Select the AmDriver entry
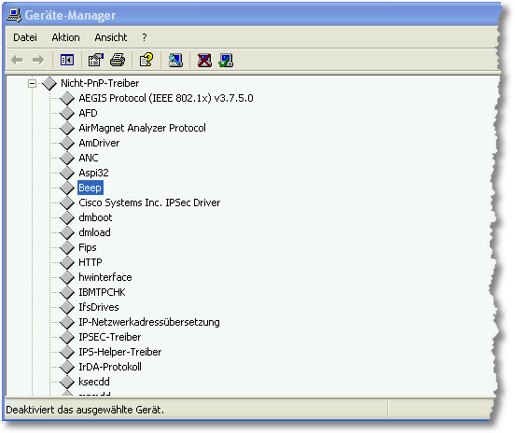The height and width of the screenshot is (433, 515). pos(99,143)
